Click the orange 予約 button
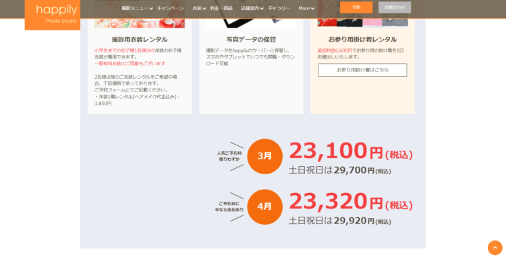The height and width of the screenshot is (257, 506). tap(356, 7)
